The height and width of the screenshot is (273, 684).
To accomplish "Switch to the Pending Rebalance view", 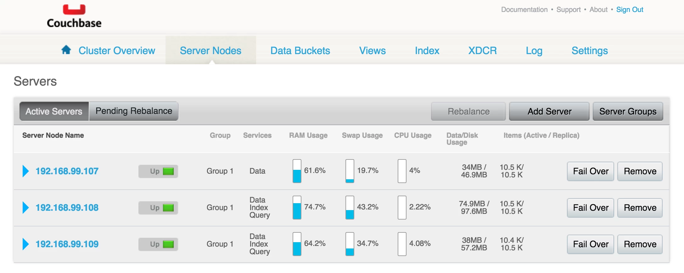I will (x=134, y=111).
